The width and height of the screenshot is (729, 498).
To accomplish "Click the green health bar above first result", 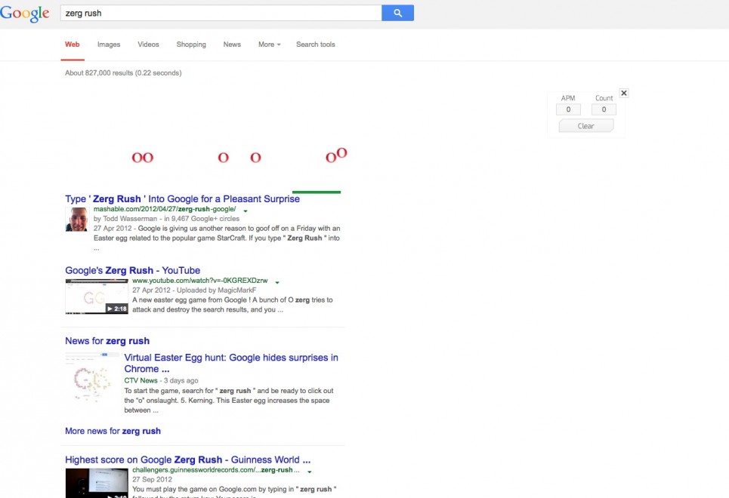I will point(316,192).
